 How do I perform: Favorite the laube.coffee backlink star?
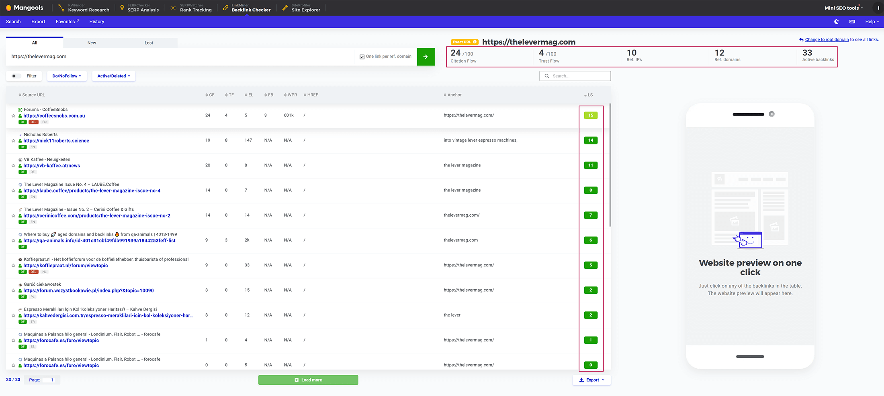(x=13, y=191)
